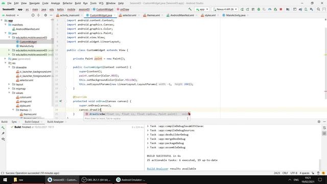
Task: Open the Project panel settings gear
Action: [45, 15]
